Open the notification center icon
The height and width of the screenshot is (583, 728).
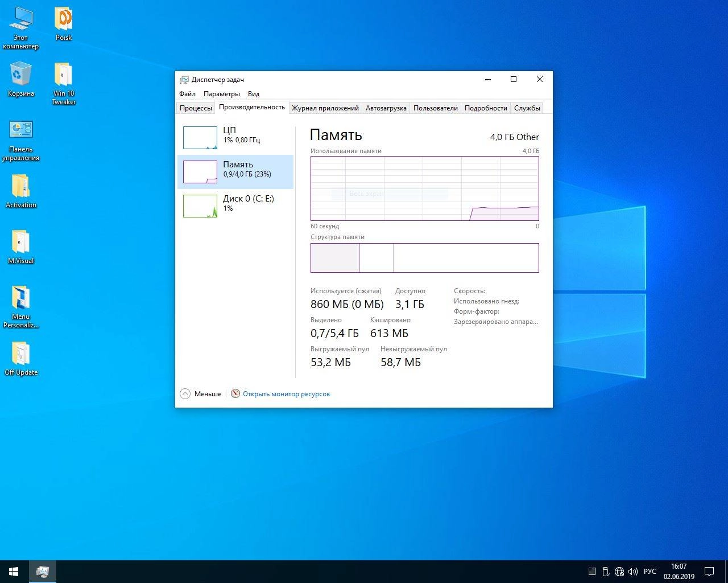click(x=709, y=572)
